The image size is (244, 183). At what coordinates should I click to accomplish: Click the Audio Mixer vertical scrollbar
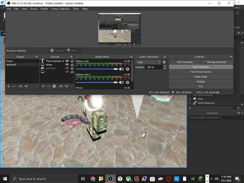tap(132, 70)
